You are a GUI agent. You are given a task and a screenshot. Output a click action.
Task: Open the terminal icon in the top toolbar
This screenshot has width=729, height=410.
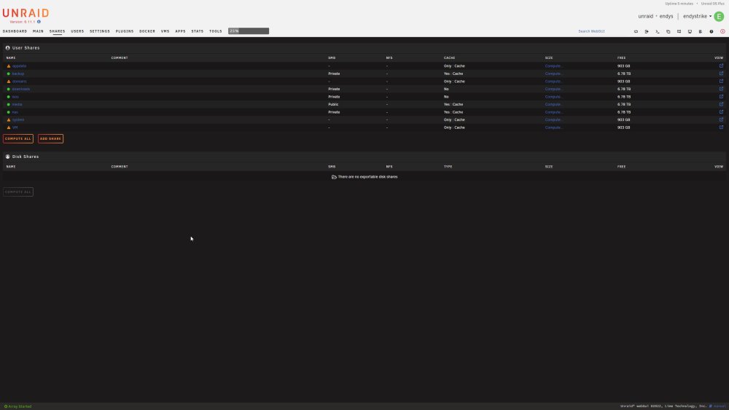click(x=658, y=31)
